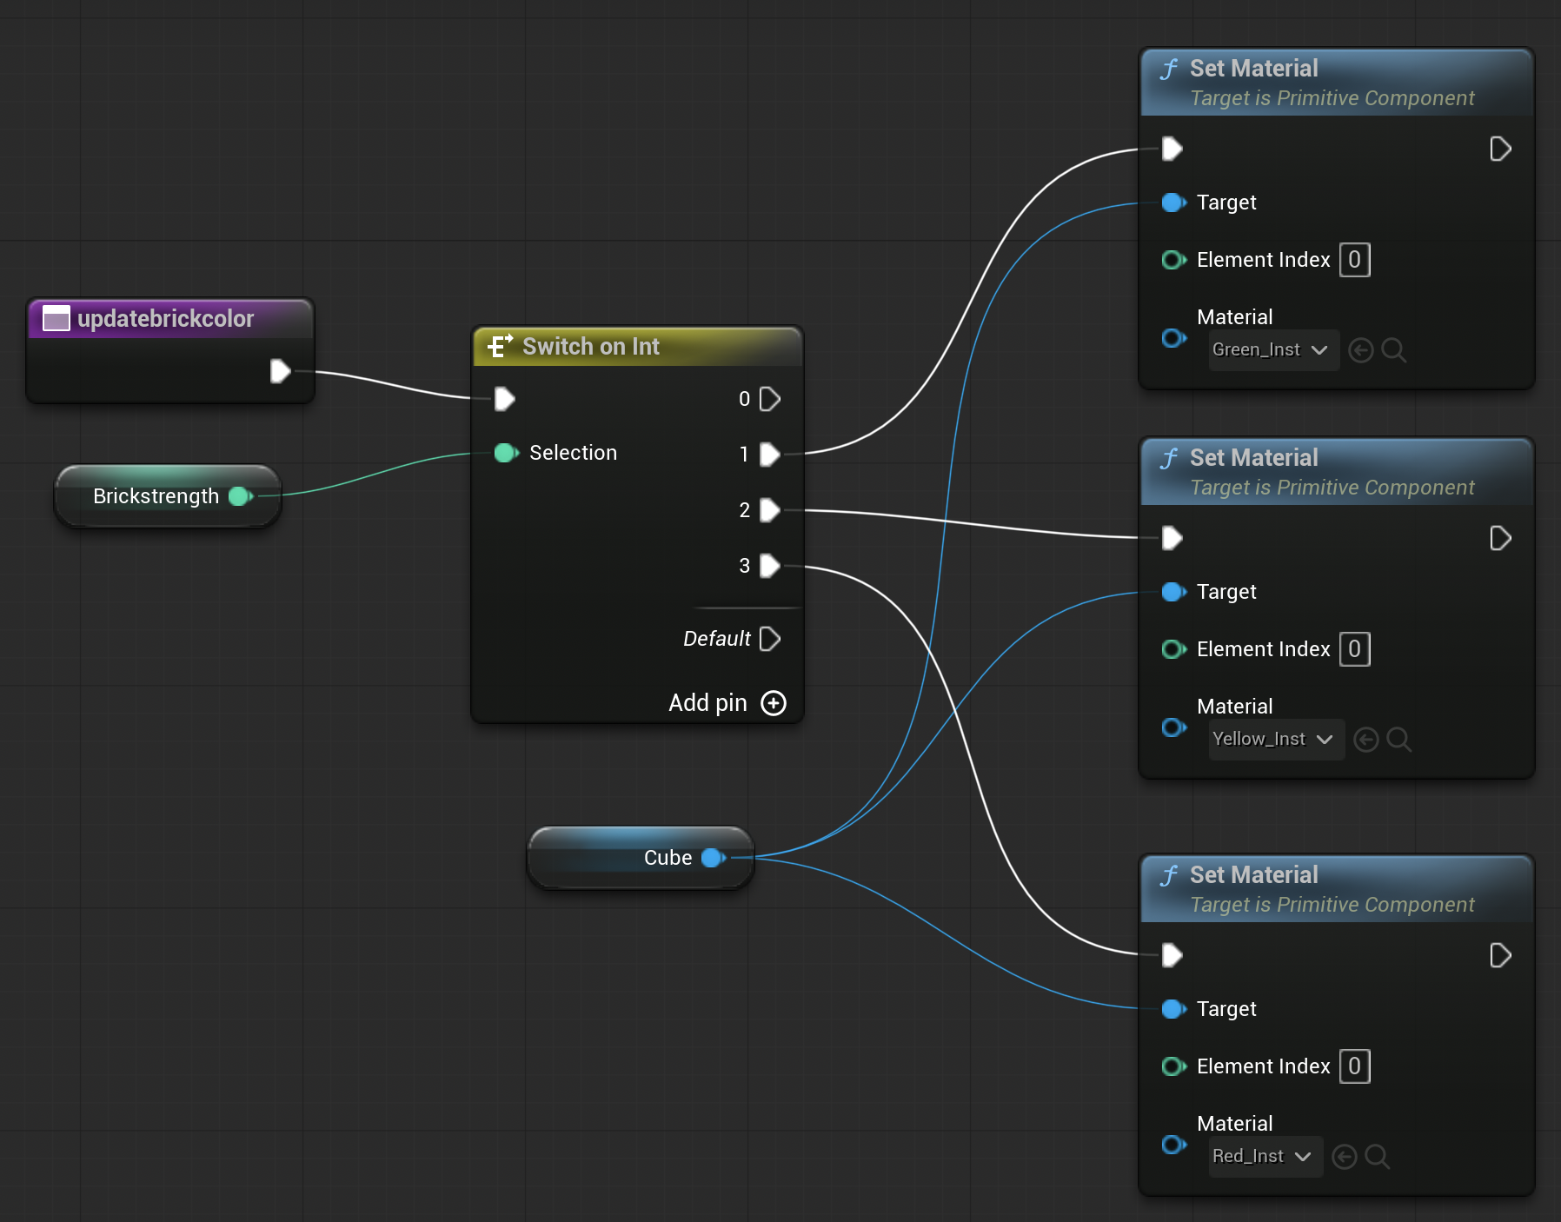Select the Green_Inst Set Material node header
The height and width of the screenshot is (1222, 1561).
coord(1337,83)
